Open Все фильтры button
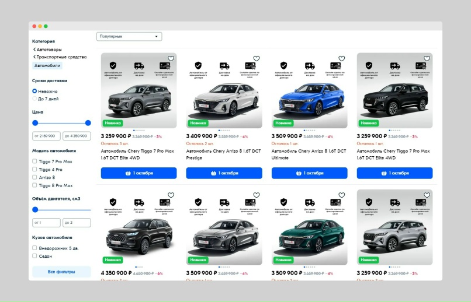The image size is (471, 302). tap(61, 272)
